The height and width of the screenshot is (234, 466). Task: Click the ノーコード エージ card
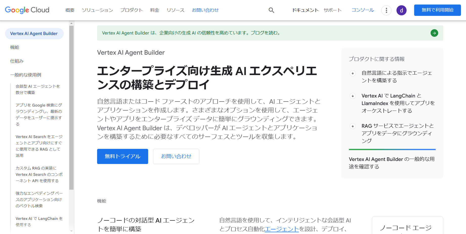point(408,226)
